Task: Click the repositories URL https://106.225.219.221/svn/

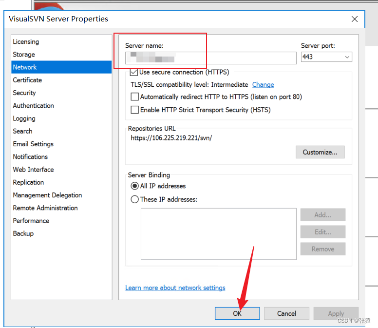Action: [x=171, y=138]
